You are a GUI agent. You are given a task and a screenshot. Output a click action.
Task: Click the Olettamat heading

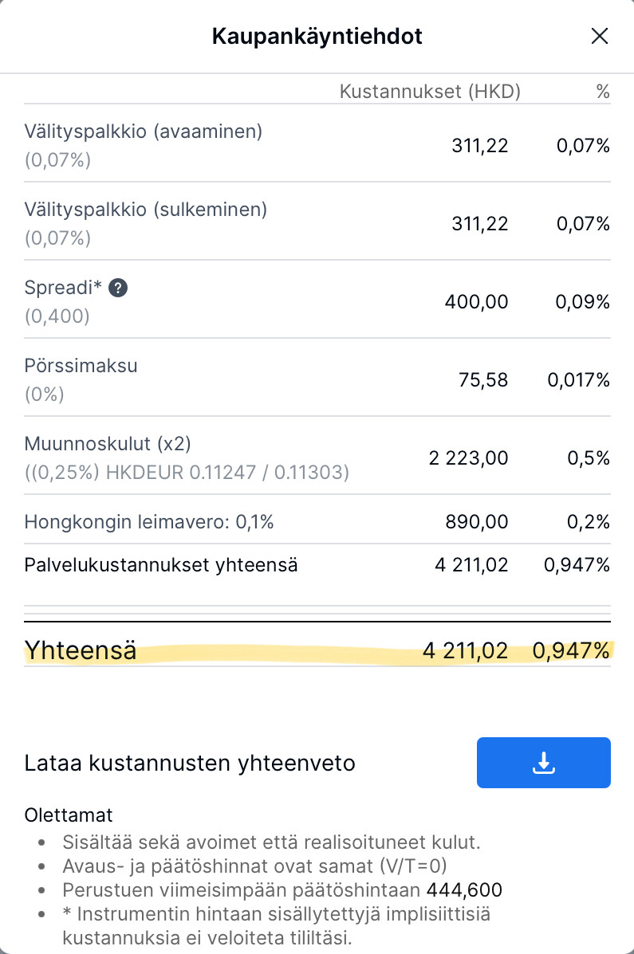69,816
